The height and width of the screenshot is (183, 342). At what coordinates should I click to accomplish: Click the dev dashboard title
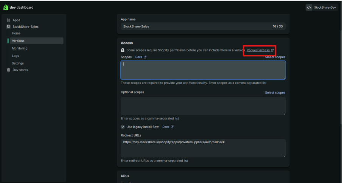click(21, 8)
